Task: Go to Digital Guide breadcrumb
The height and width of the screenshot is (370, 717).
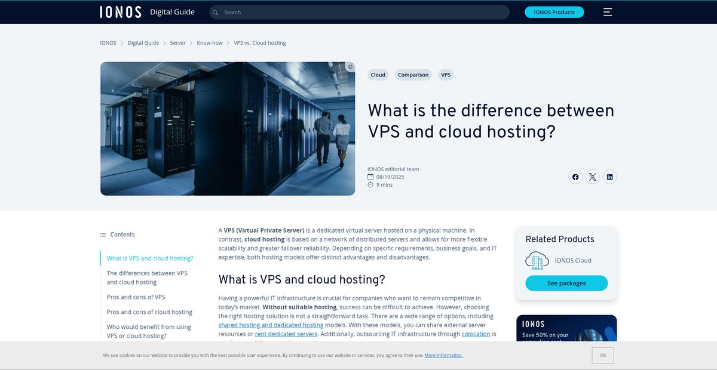Action: (x=143, y=43)
